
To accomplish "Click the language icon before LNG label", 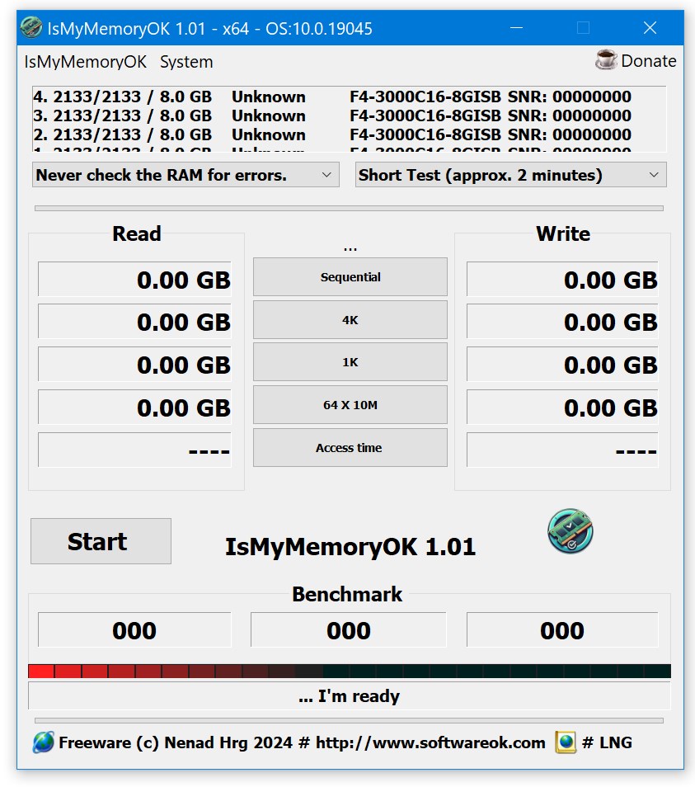I will tap(566, 742).
